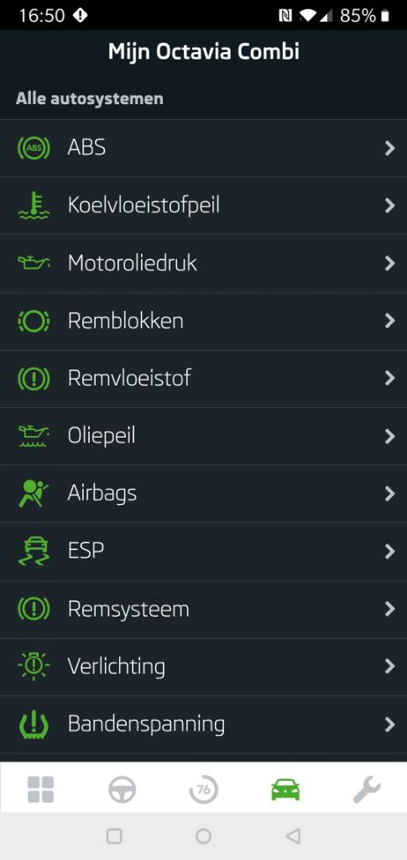Tap the coolant level thermometer icon
The height and width of the screenshot is (860, 407).
tap(34, 206)
